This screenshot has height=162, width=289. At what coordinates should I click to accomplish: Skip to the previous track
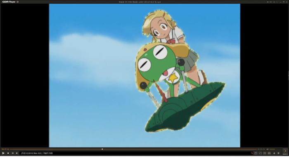tap(12, 153)
